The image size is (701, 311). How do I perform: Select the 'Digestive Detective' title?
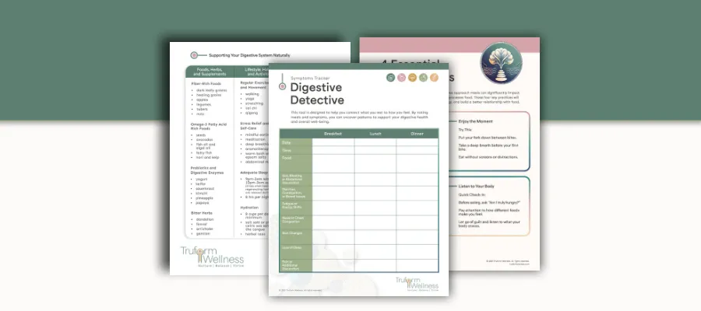317,93
